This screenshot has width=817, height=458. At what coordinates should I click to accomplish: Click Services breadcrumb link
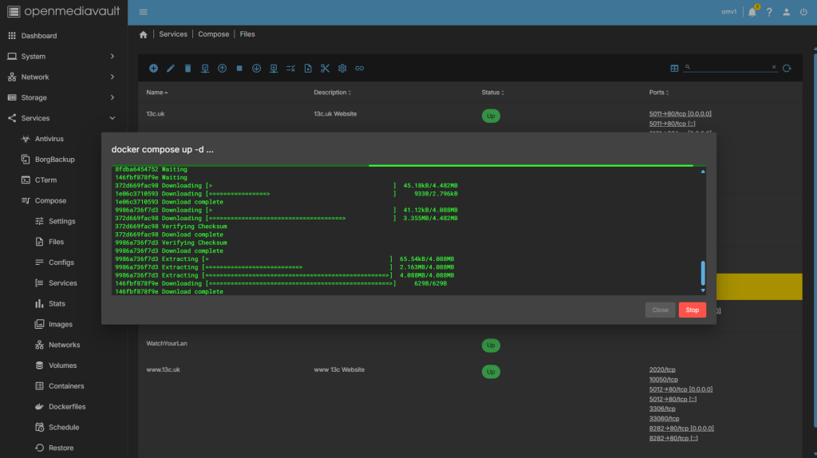[x=173, y=34]
